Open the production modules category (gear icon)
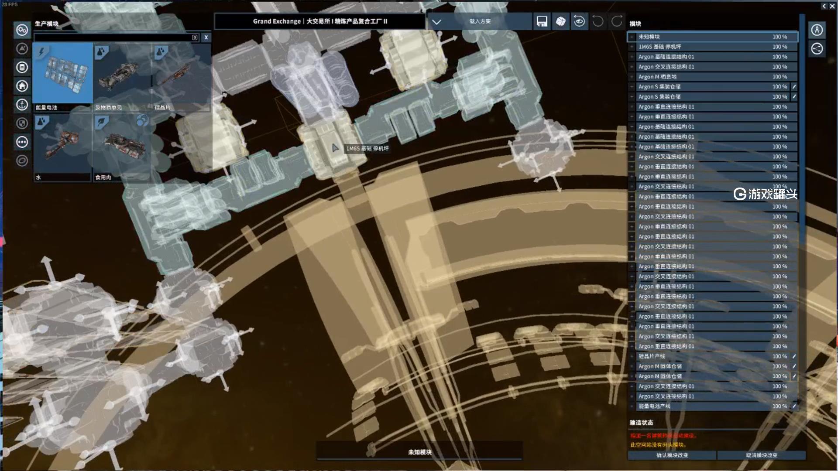Viewport: 838px width, 471px height. (x=22, y=30)
